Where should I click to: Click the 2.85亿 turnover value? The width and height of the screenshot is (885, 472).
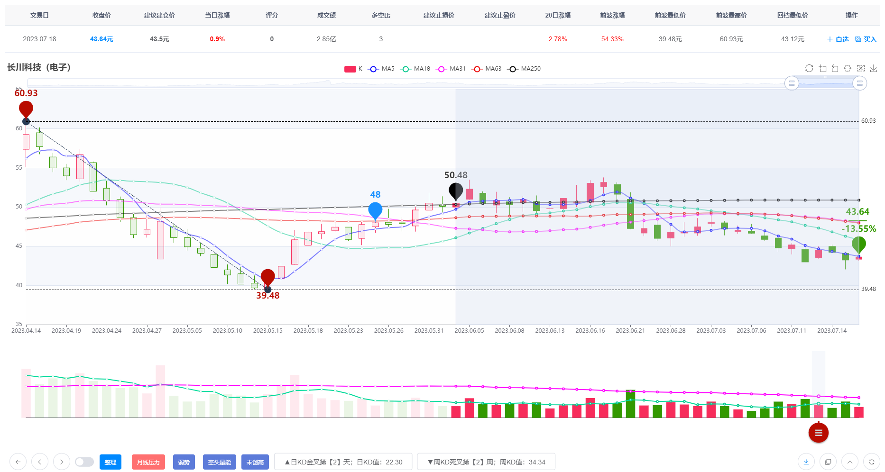(326, 39)
